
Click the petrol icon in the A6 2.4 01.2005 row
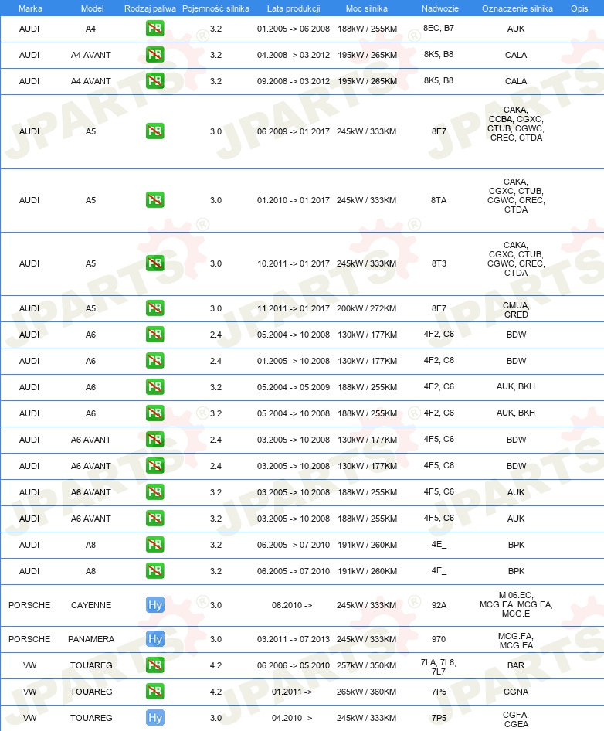(x=154, y=361)
